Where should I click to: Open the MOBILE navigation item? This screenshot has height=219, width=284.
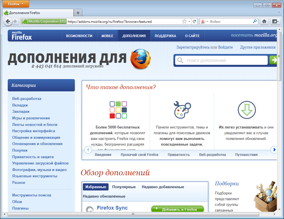point(107,36)
